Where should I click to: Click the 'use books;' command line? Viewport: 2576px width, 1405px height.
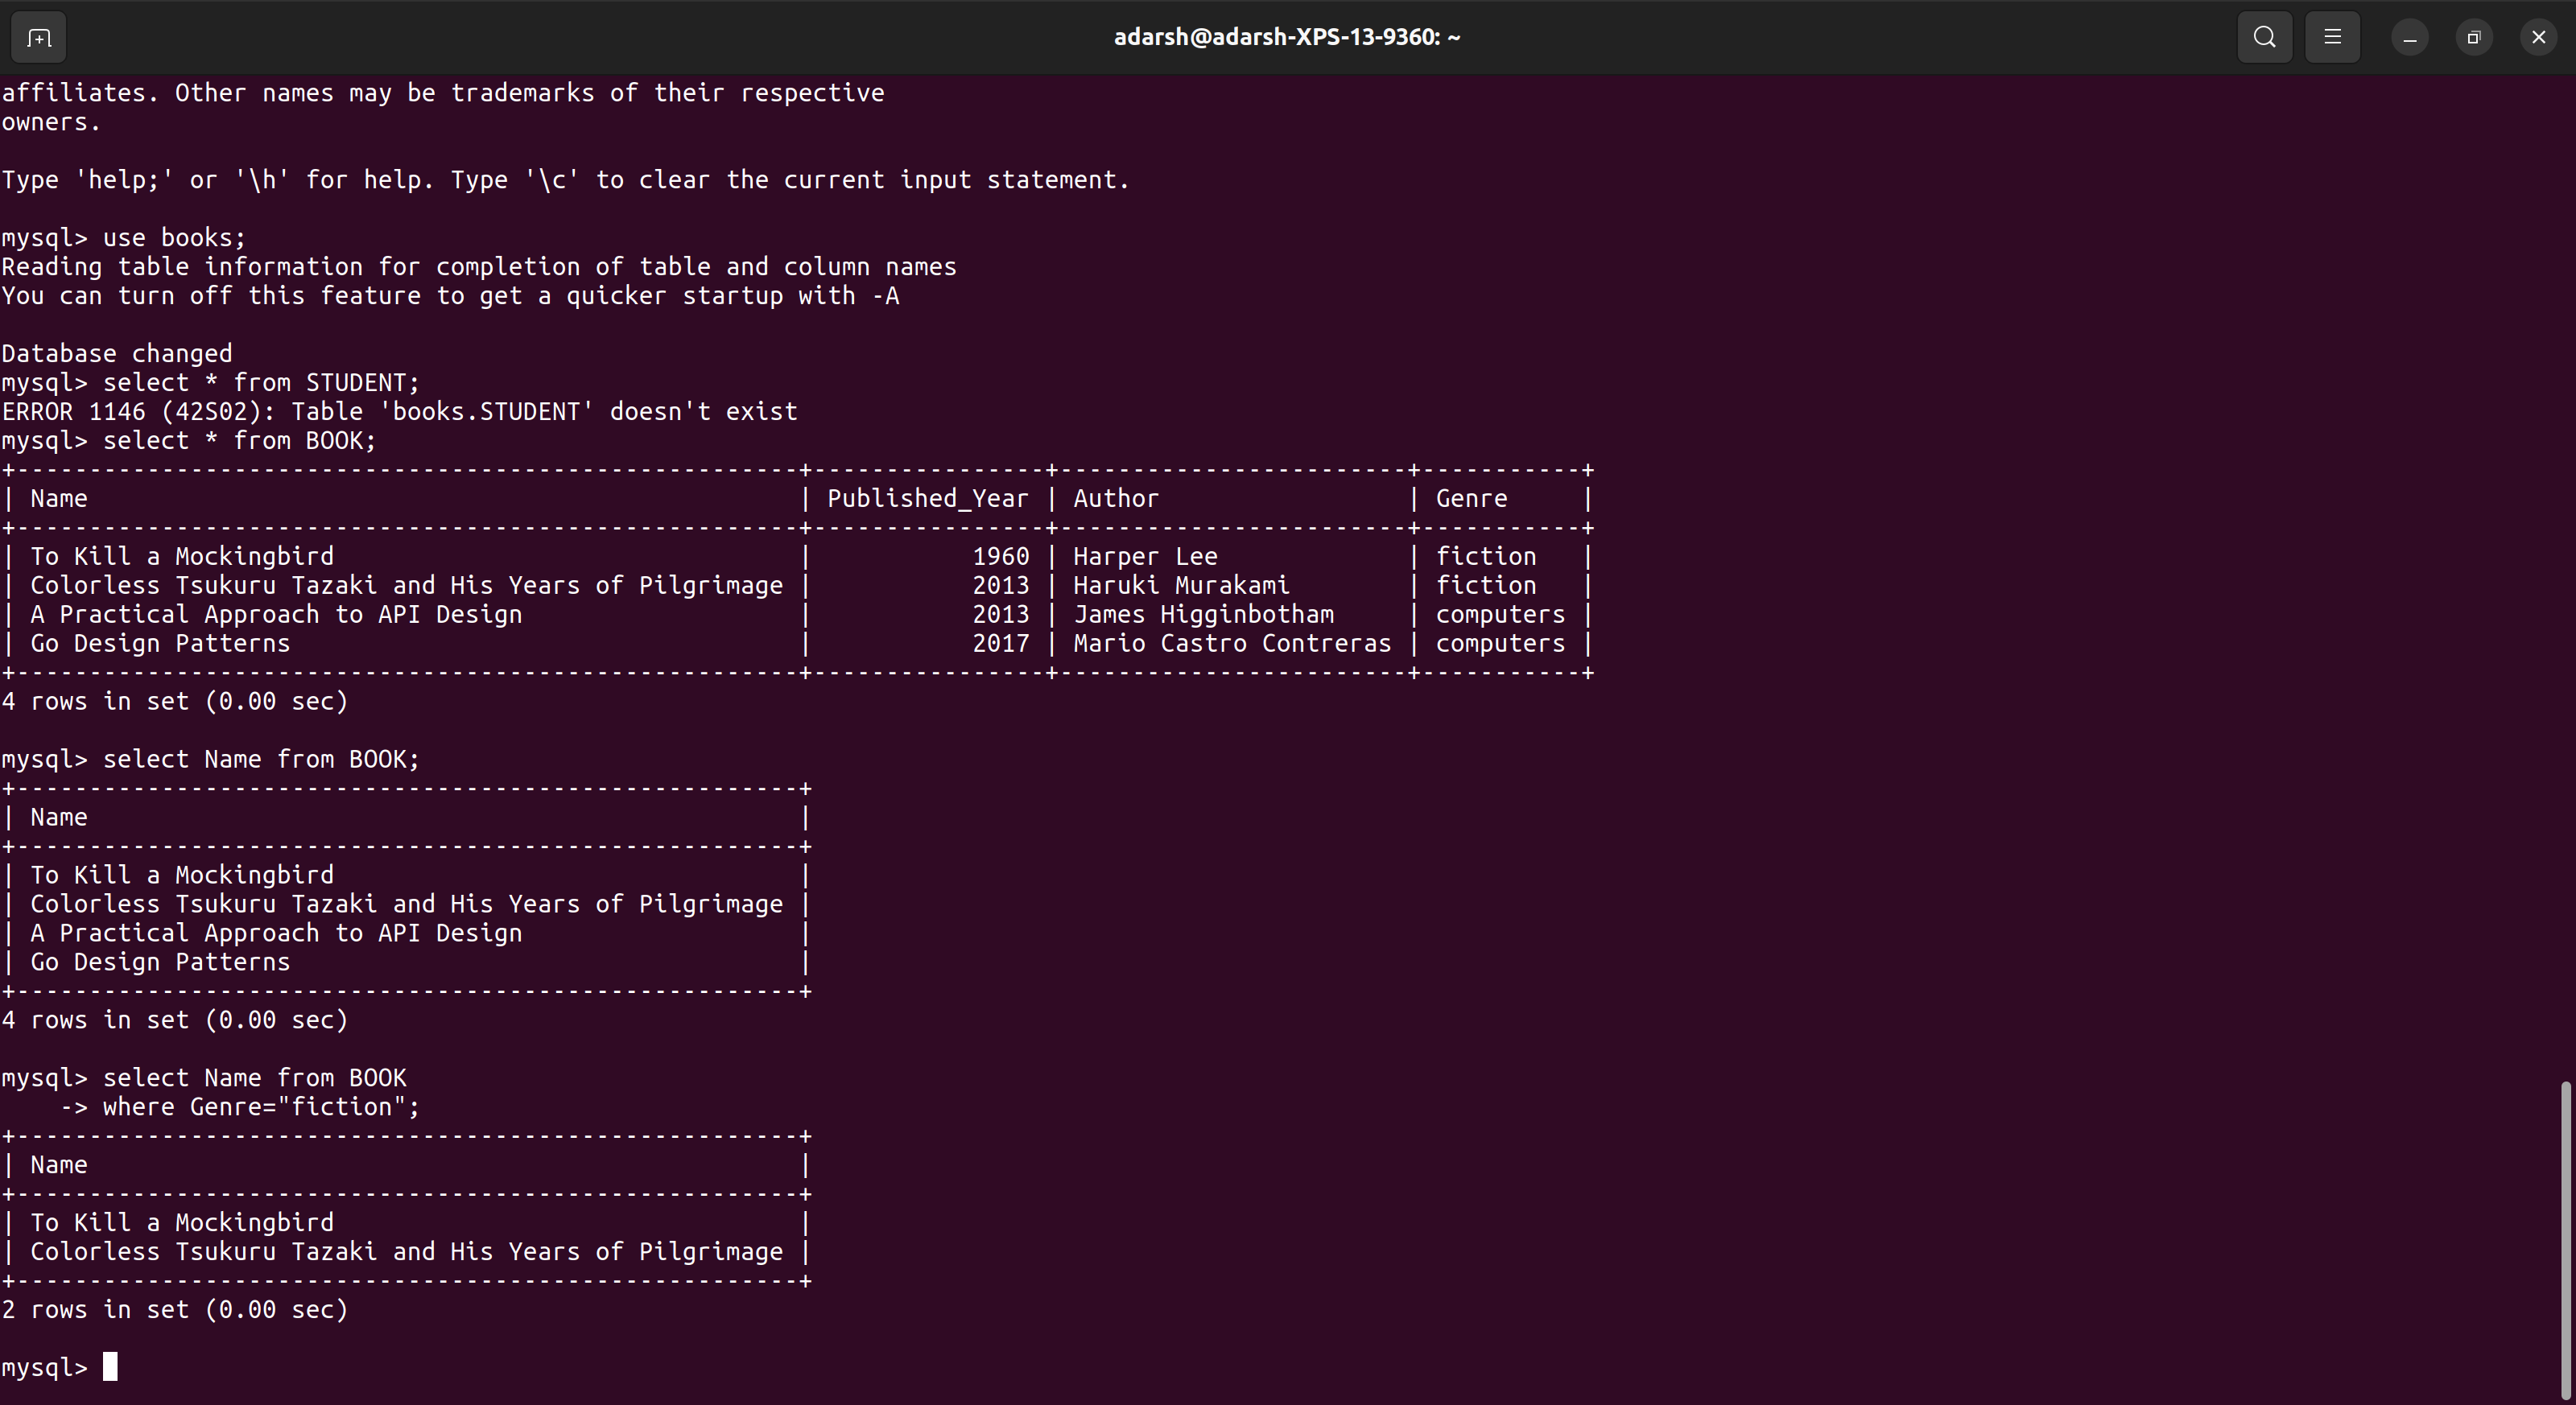(174, 238)
